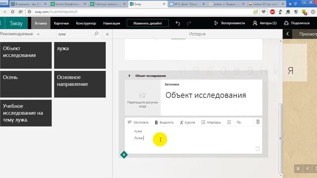317x178 pixels.
Task: Click the search magnifier icon
Action: click(96, 34)
